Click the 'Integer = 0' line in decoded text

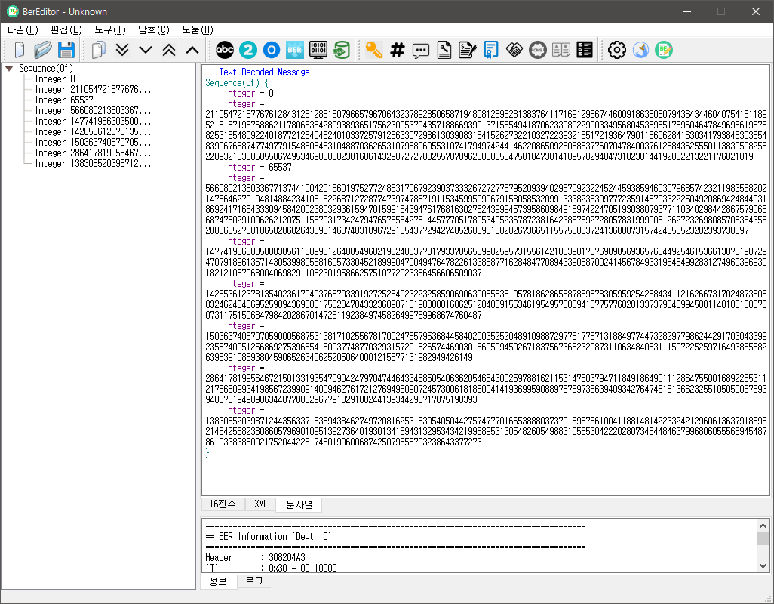tap(249, 94)
